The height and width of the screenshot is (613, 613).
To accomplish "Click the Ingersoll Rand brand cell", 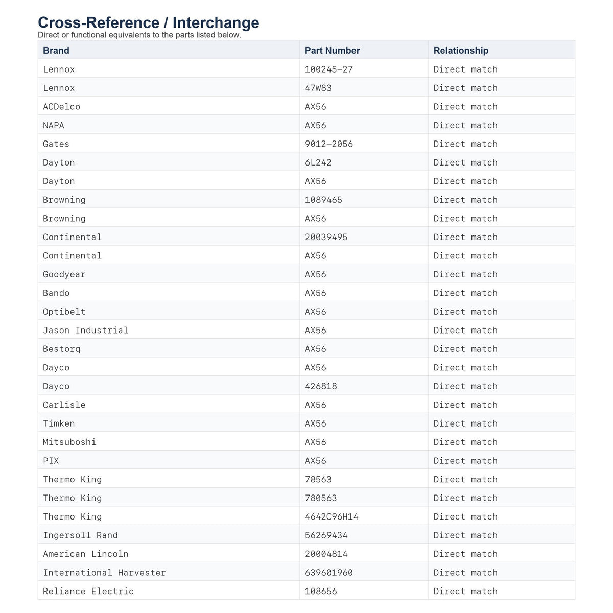I will 169,535.
